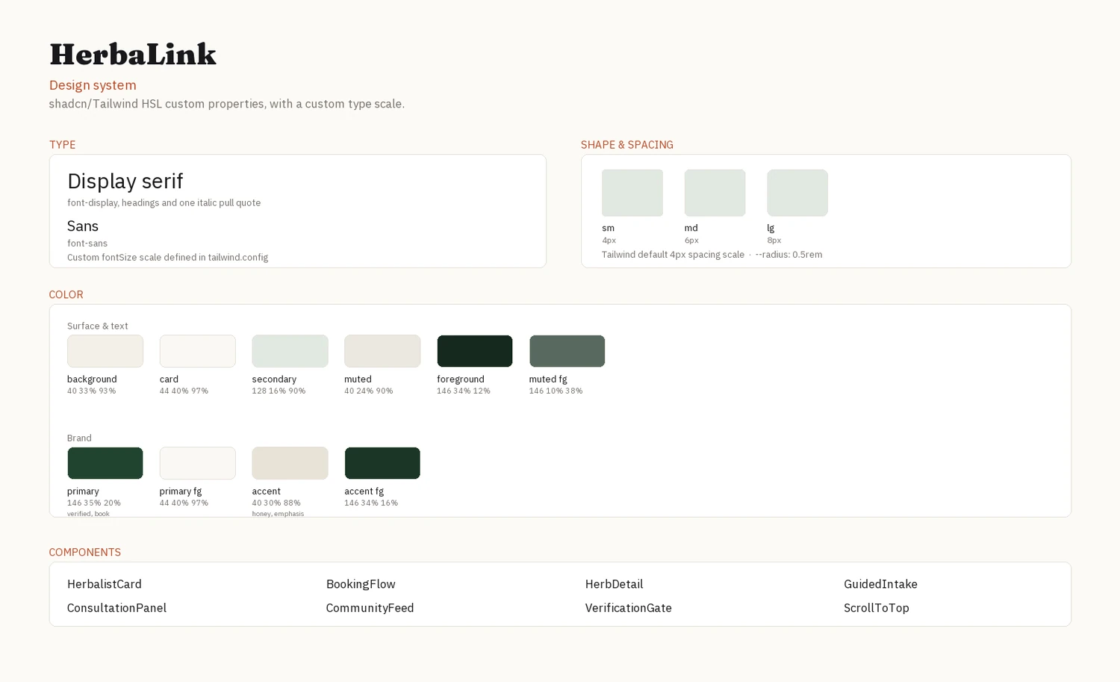Select the accent brand swatch
1120x682 pixels.
(x=290, y=463)
